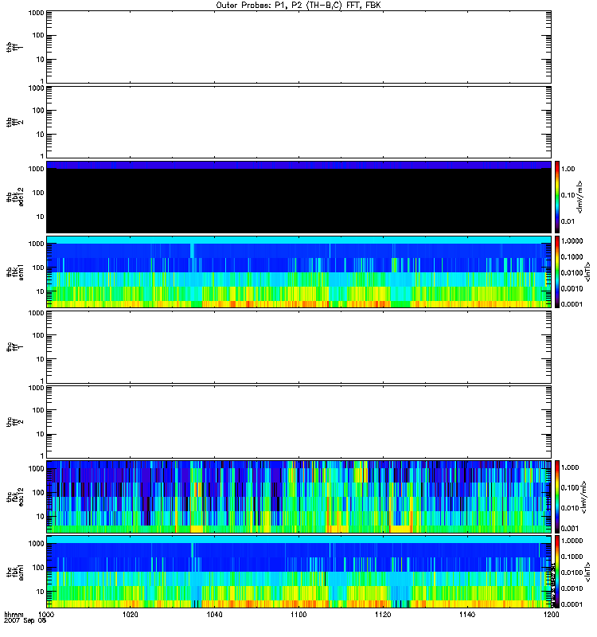Click the '1.0000' value on the thc scm1 color scale
Viewport: 597px width, 637px height.
(x=572, y=541)
